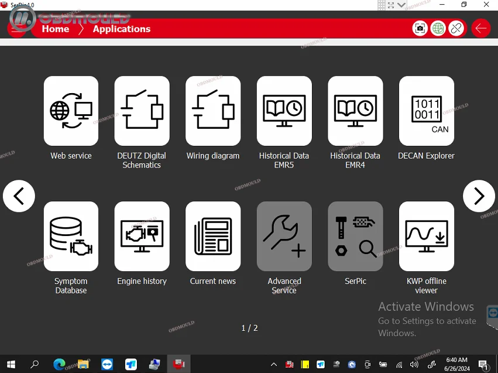Open the notification center
Image resolution: width=498 pixels, height=373 pixels.
483,365
